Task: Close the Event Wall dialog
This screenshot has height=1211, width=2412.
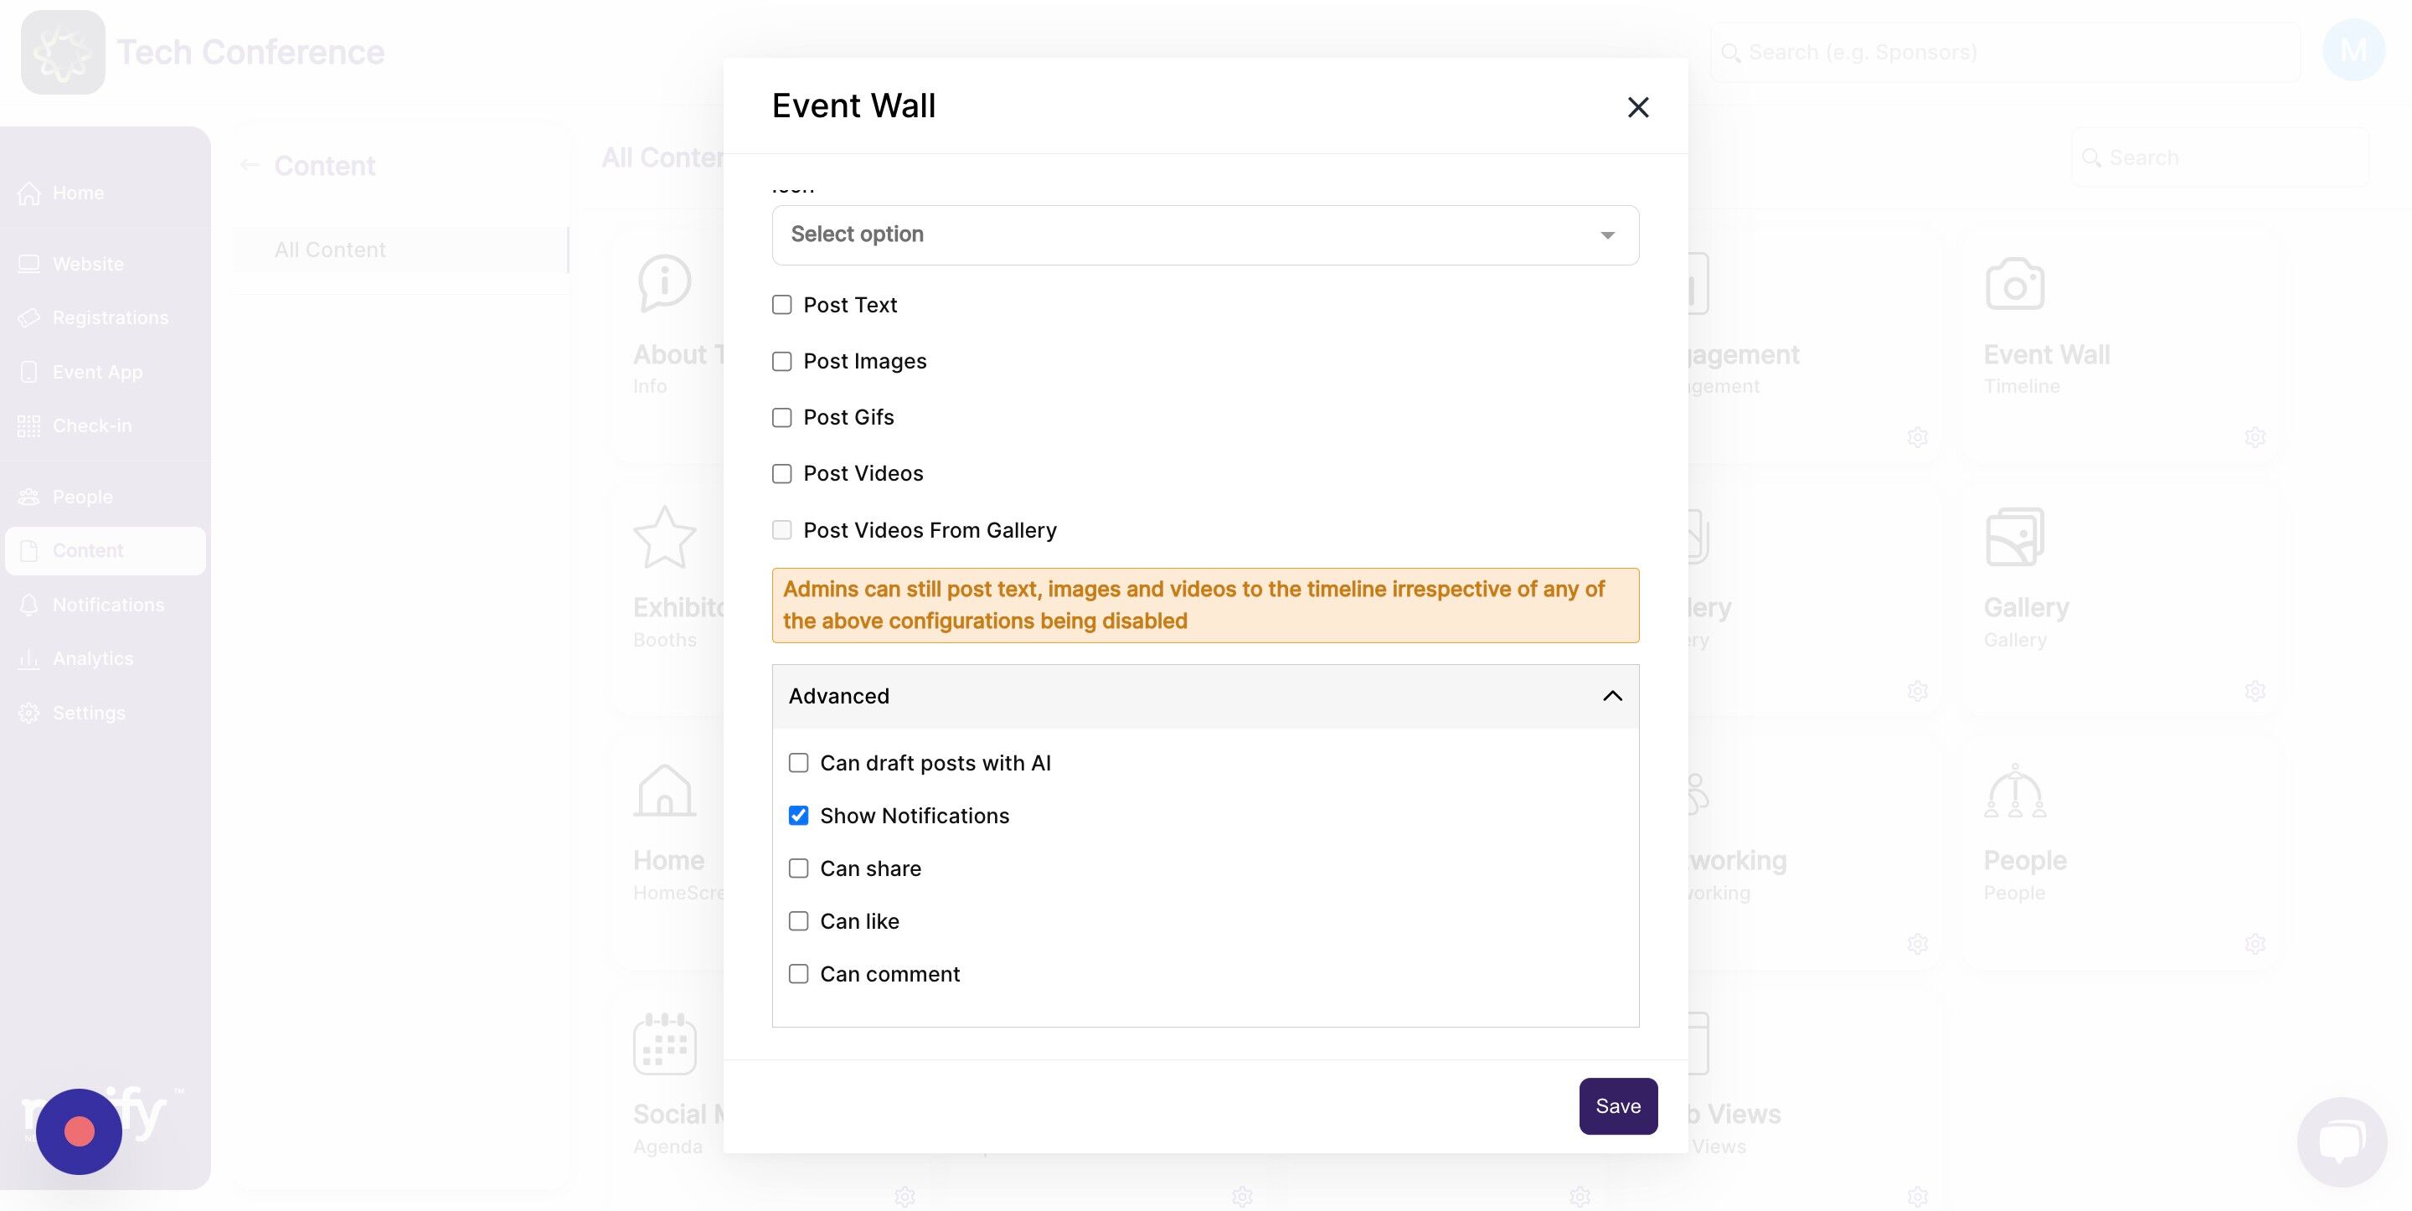Action: (1637, 108)
